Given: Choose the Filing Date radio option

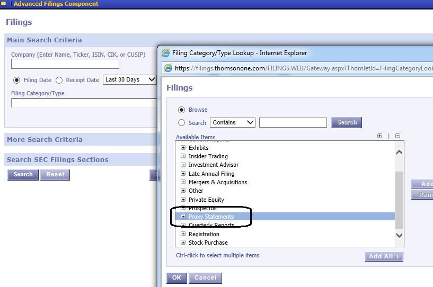Looking at the screenshot, I should pos(17,80).
